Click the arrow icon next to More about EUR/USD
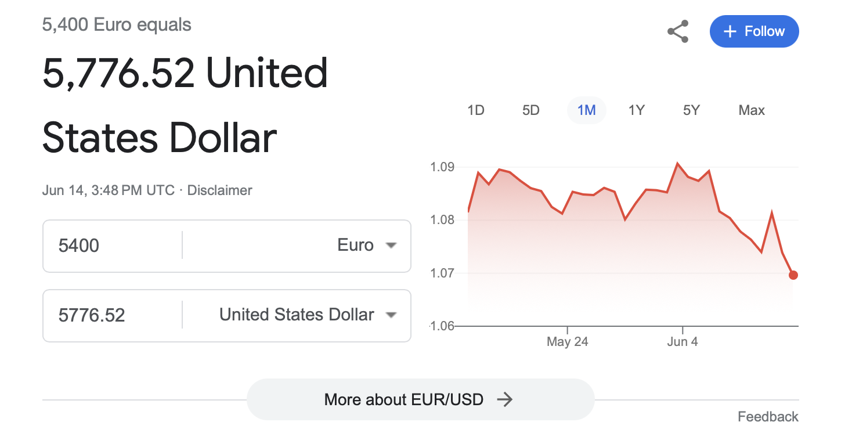The image size is (852, 440). (x=505, y=399)
